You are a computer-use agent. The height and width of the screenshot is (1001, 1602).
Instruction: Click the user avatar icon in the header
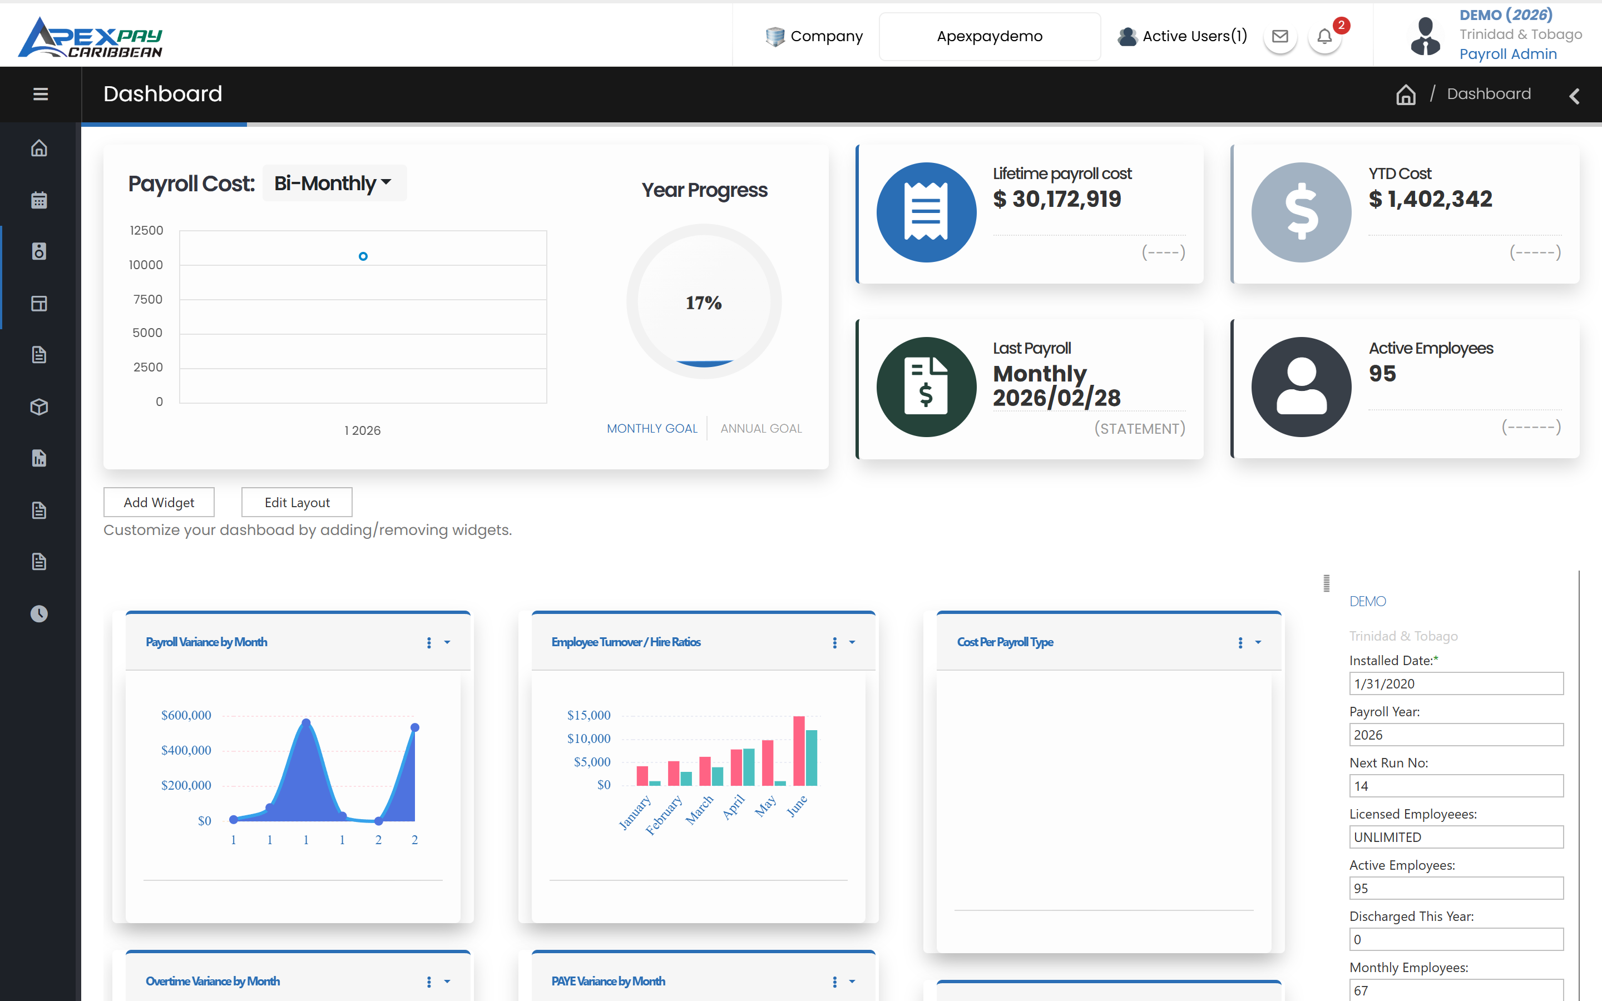1425,36
